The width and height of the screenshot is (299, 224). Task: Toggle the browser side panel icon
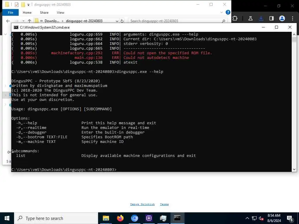pos(271,18)
